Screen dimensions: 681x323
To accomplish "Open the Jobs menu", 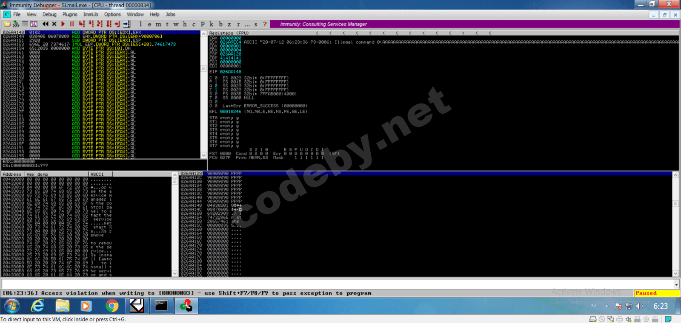I will 171,14.
